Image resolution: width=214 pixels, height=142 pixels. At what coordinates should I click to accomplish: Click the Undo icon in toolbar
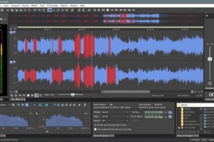35,10
